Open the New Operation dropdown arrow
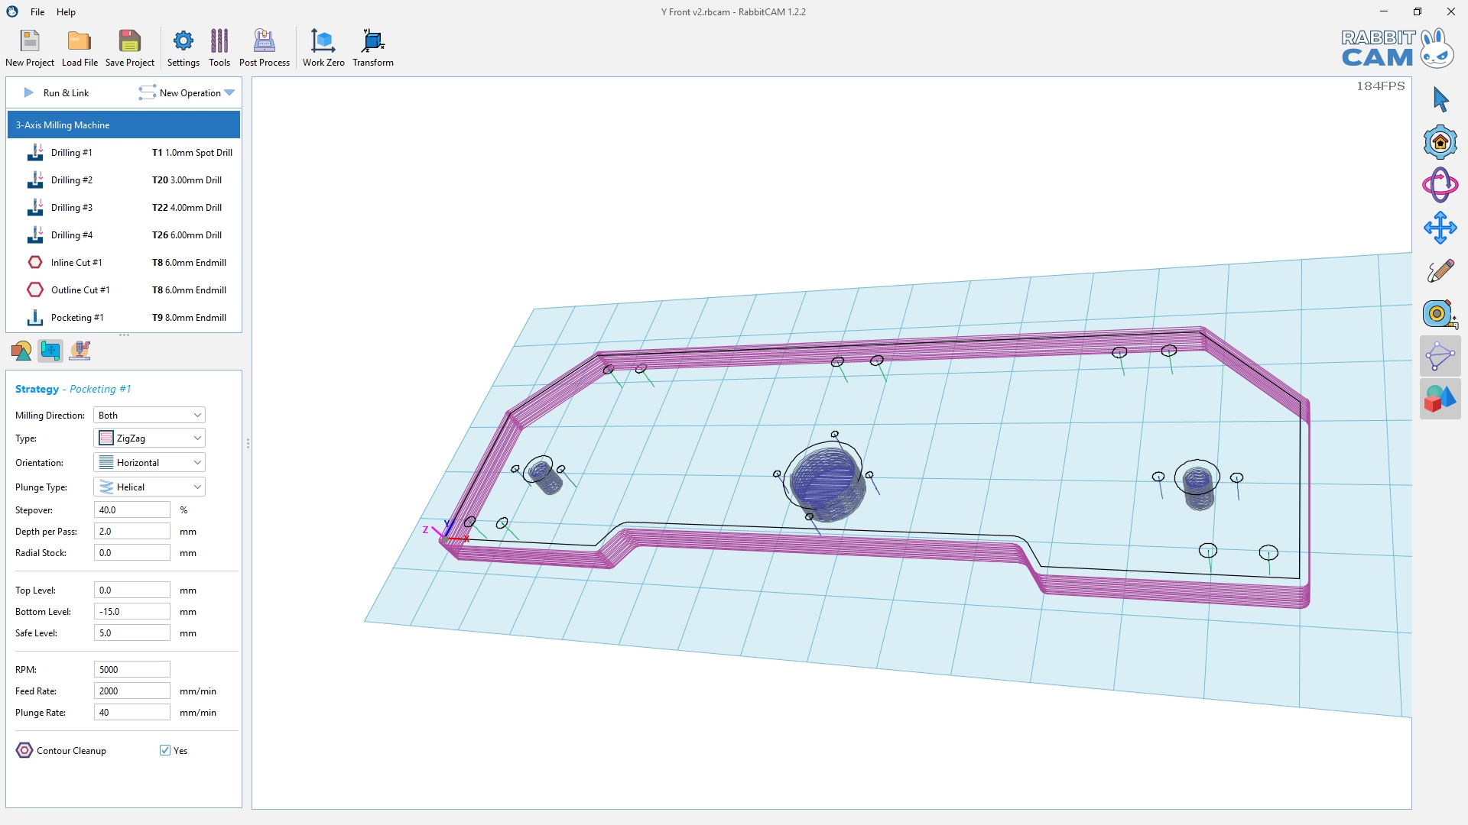This screenshot has height=825, width=1468. [229, 92]
